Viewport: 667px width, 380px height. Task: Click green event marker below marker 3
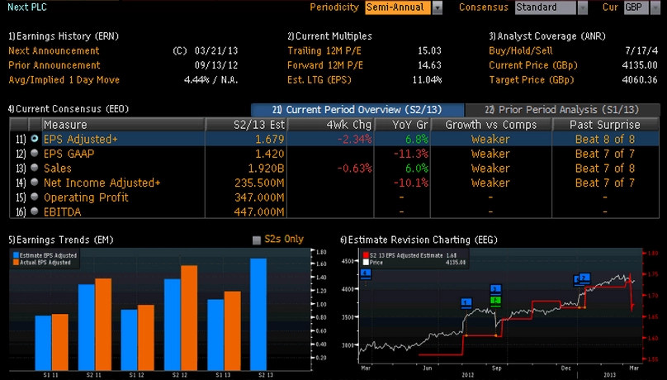[495, 301]
